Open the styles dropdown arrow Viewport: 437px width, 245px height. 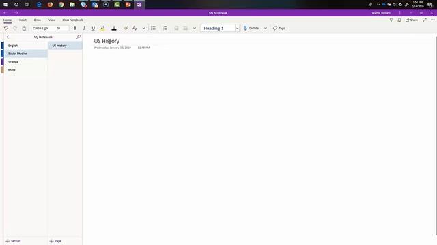tap(237, 28)
